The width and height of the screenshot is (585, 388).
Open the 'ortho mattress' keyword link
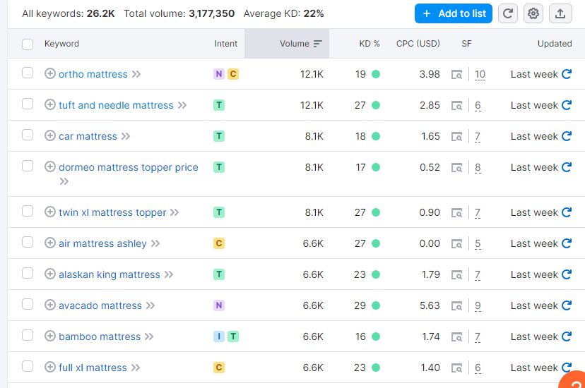[93, 74]
